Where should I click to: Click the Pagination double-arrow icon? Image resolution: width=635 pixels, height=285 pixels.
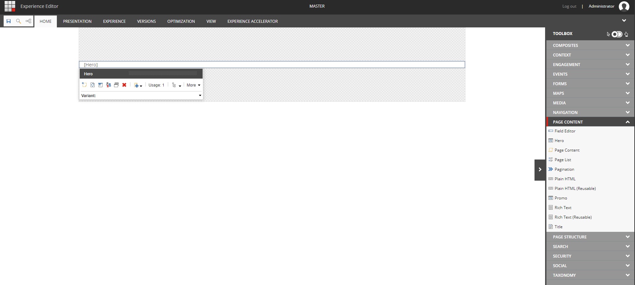point(551,169)
